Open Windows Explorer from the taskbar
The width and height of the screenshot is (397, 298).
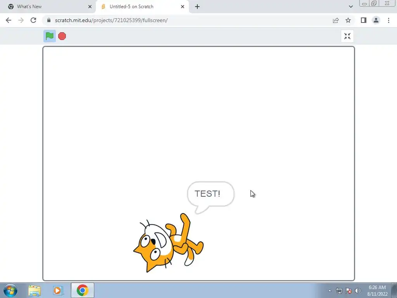[35, 291]
